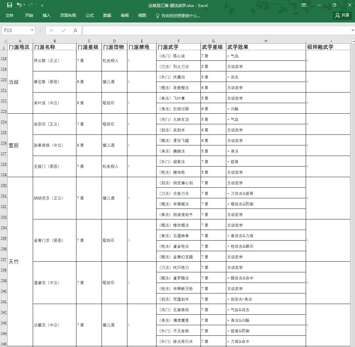Open the Ribbon Display Options icon
The height and width of the screenshot is (347, 355).
coord(304,5)
